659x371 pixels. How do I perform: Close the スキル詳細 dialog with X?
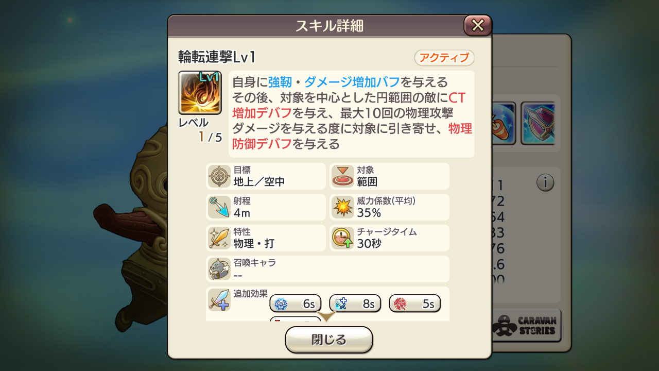[x=478, y=25]
